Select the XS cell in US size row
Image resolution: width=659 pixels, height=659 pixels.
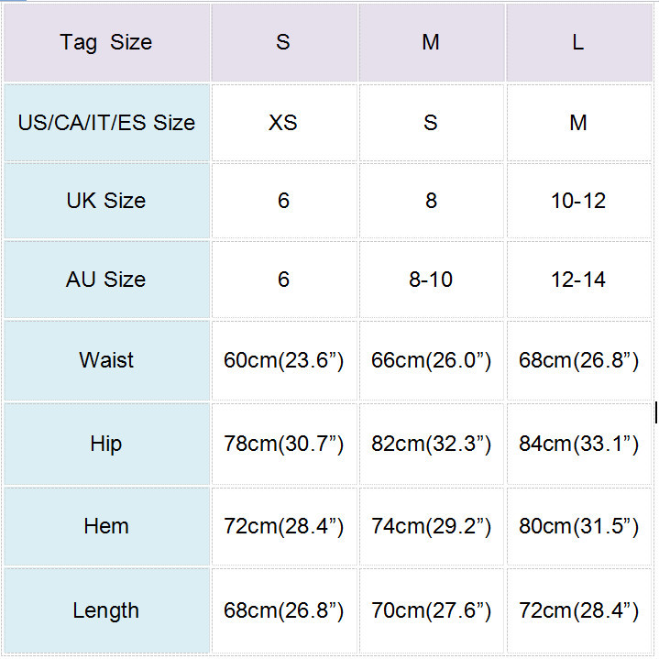[283, 123]
